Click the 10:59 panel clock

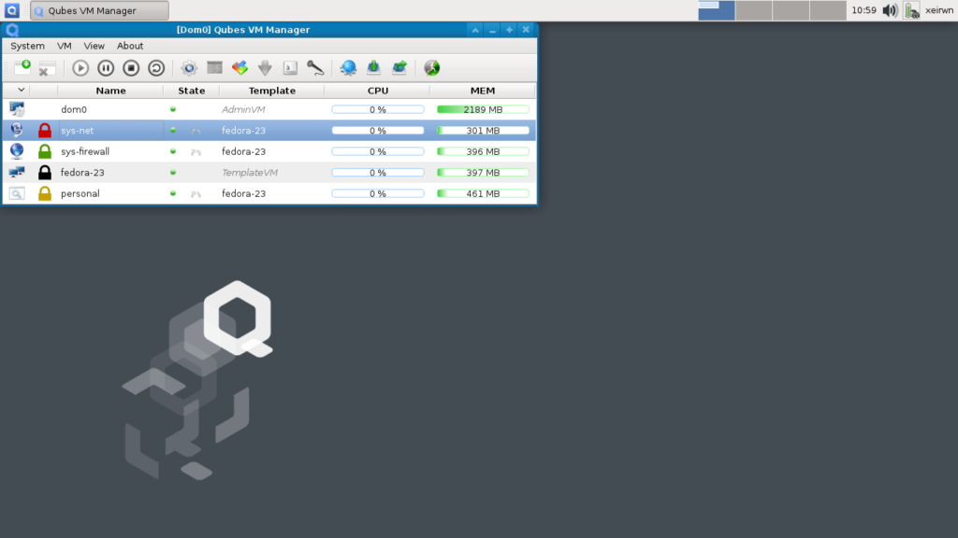pyautogui.click(x=864, y=10)
